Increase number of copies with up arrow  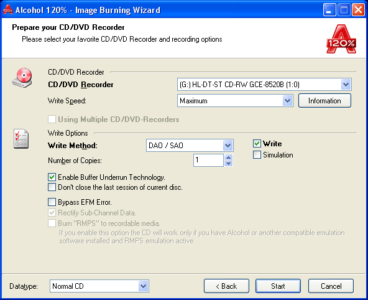tap(228, 157)
